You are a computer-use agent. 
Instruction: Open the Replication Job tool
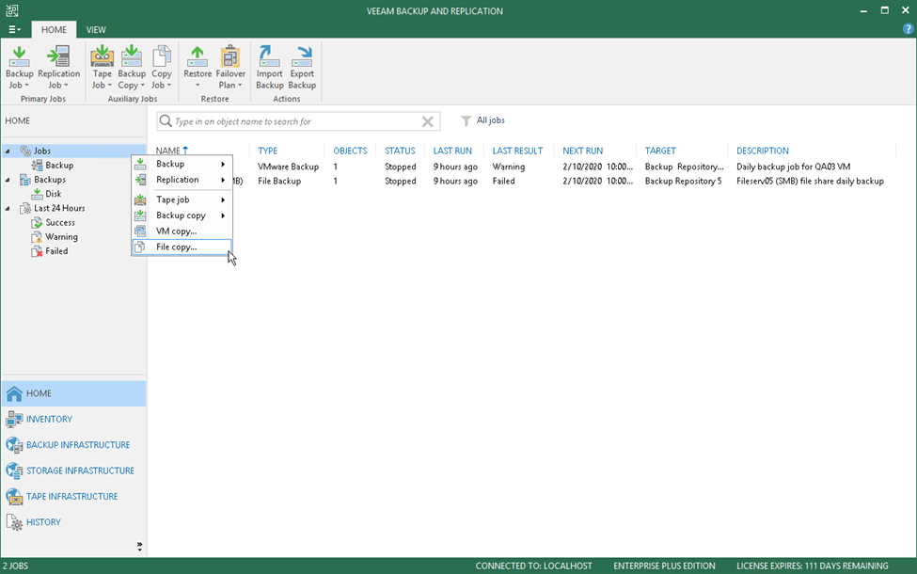click(58, 66)
